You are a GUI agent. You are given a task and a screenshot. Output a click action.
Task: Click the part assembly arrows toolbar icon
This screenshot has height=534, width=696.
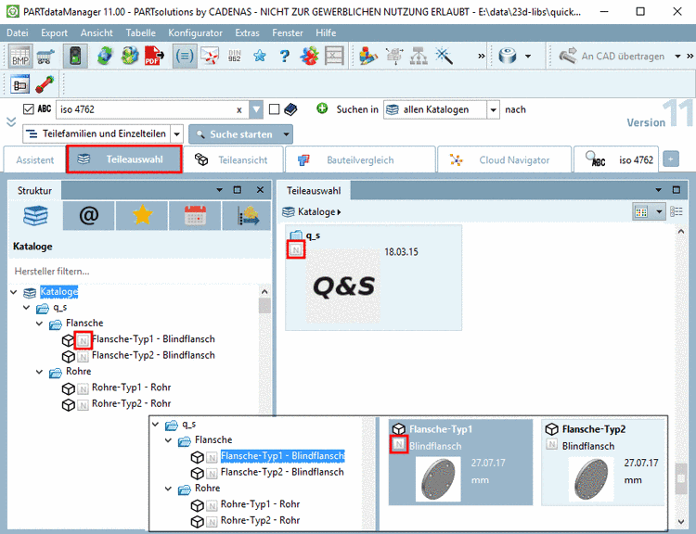point(393,57)
